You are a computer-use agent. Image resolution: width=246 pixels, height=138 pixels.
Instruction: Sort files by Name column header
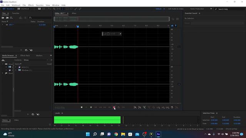point(4,21)
